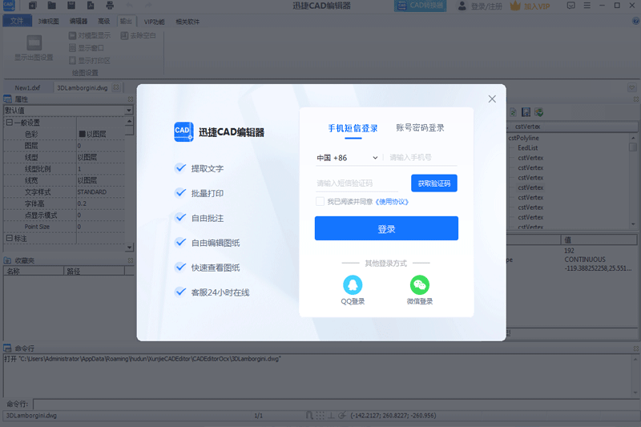This screenshot has height=427, width=641.
Task: Click the refresh document icon in the right panel
Action: (x=513, y=112)
